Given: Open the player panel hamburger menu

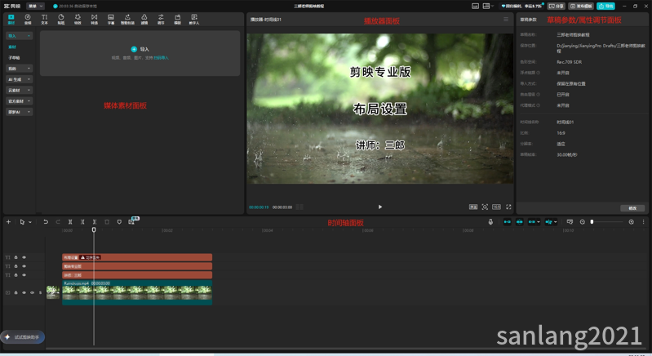Looking at the screenshot, I should tap(506, 20).
